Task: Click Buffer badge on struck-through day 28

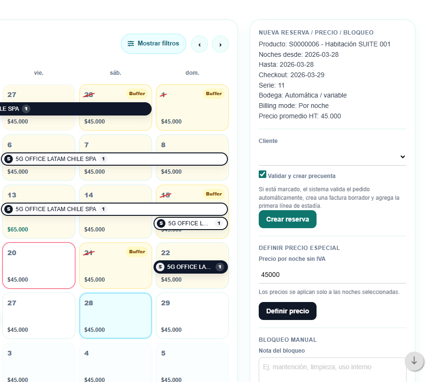Action: [x=137, y=94]
